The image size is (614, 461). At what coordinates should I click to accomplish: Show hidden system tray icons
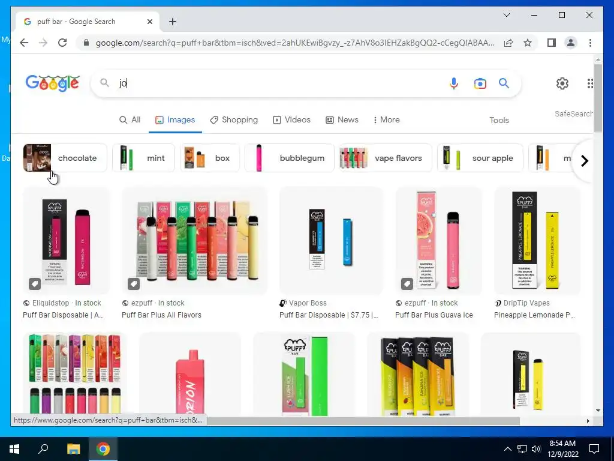507,449
